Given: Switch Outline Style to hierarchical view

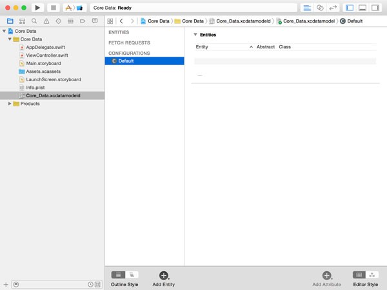Looking at the screenshot, I should coord(132,275).
